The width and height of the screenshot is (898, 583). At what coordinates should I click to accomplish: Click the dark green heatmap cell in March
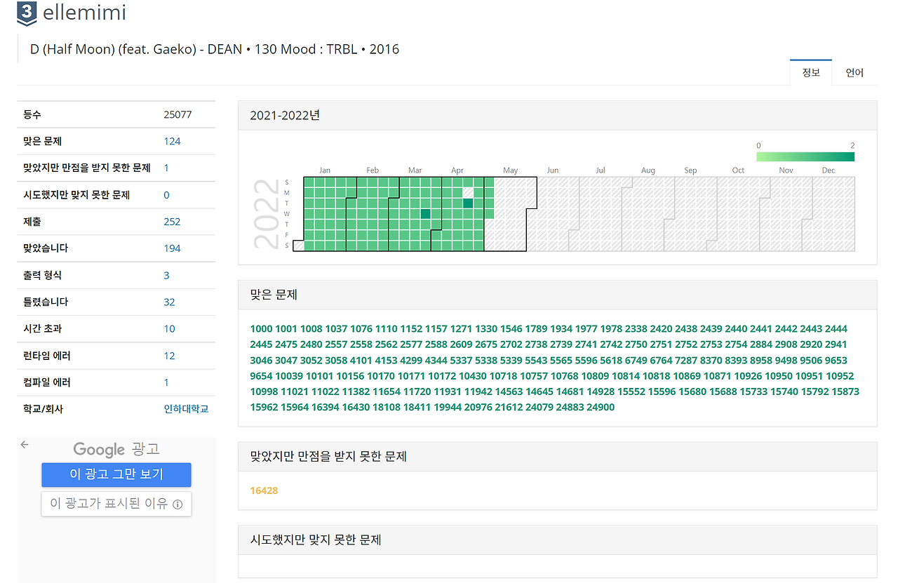425,213
